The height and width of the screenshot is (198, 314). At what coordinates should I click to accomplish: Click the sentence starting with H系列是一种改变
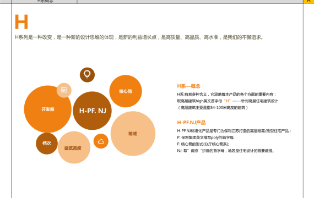tap(139, 37)
